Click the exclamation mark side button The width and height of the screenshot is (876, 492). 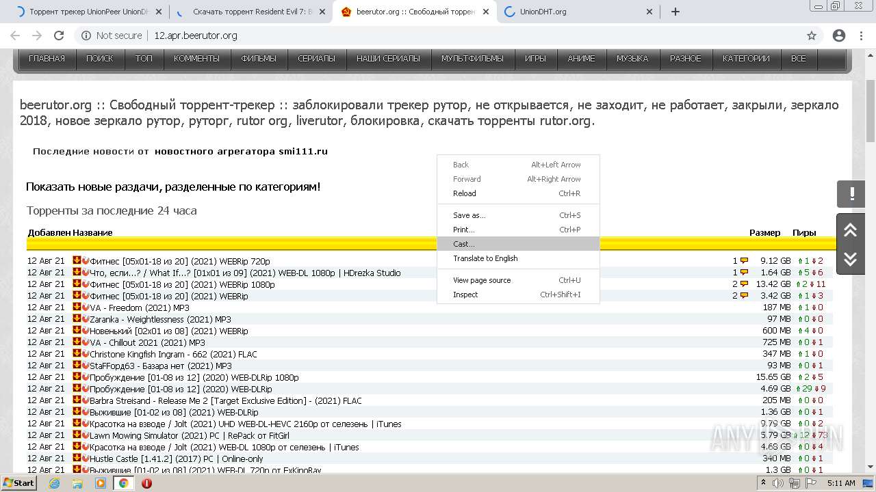851,194
